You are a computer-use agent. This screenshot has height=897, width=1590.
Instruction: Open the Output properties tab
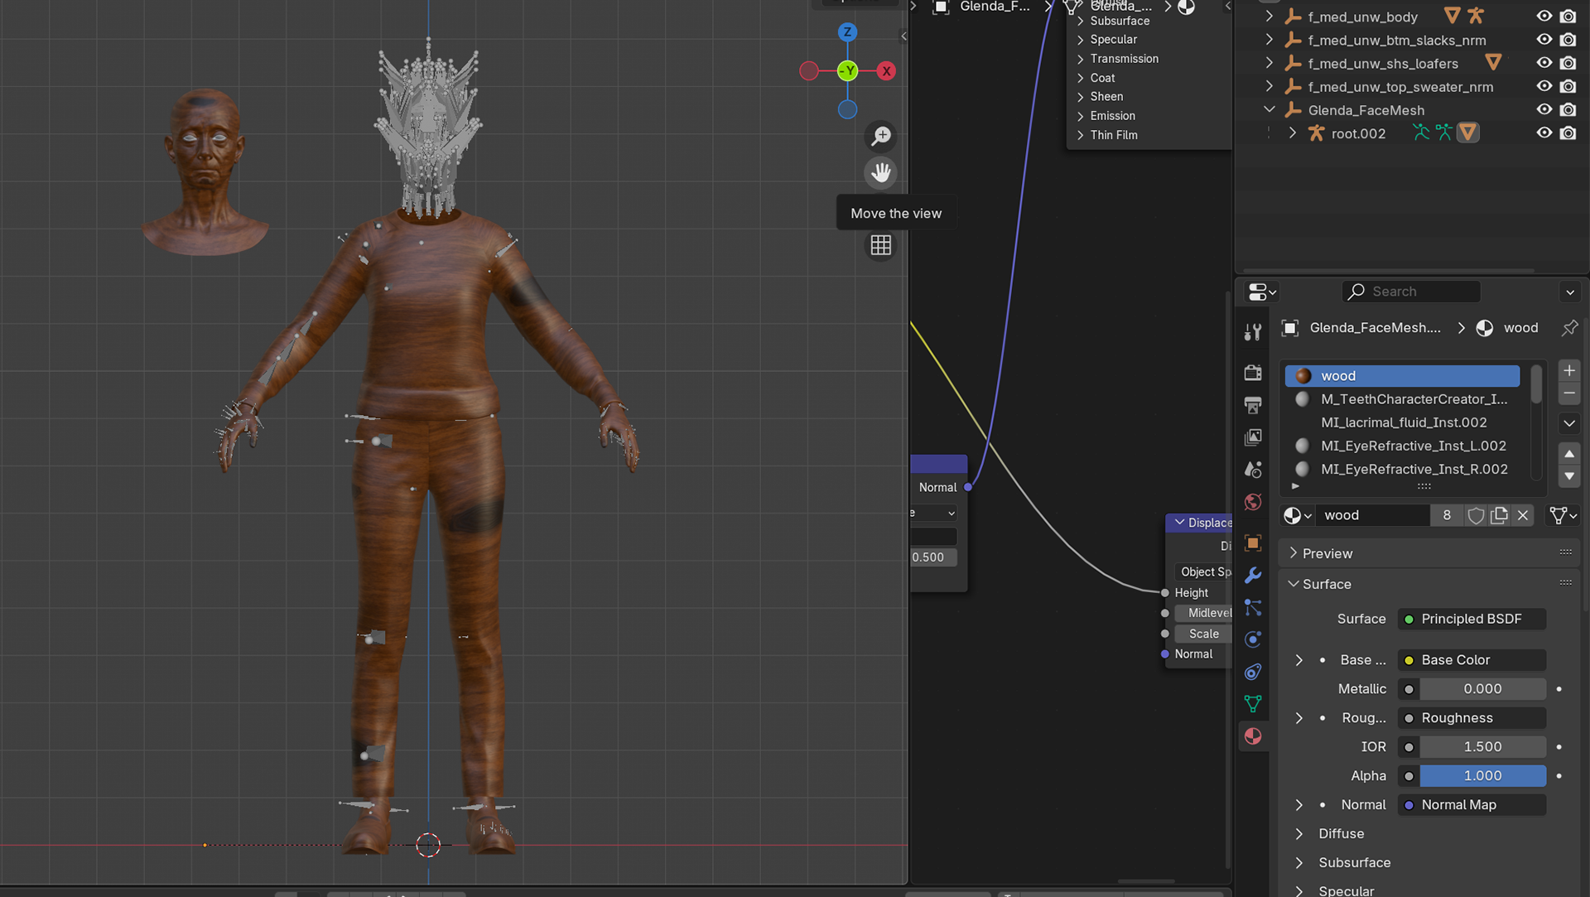tap(1253, 405)
